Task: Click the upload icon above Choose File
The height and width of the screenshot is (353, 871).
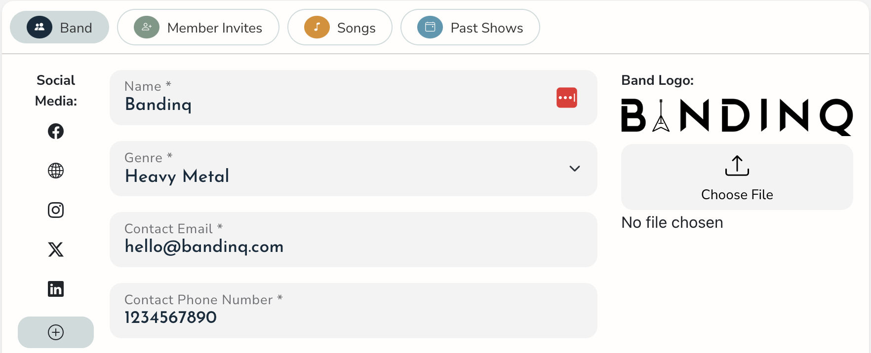Action: [x=737, y=166]
